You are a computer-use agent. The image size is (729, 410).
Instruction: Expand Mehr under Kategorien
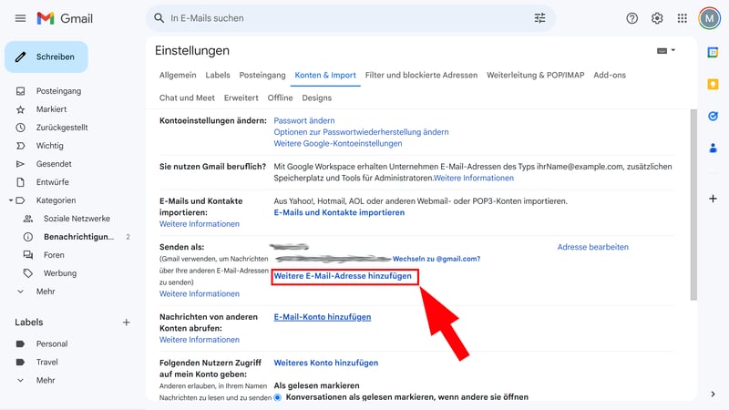pyautogui.click(x=21, y=292)
